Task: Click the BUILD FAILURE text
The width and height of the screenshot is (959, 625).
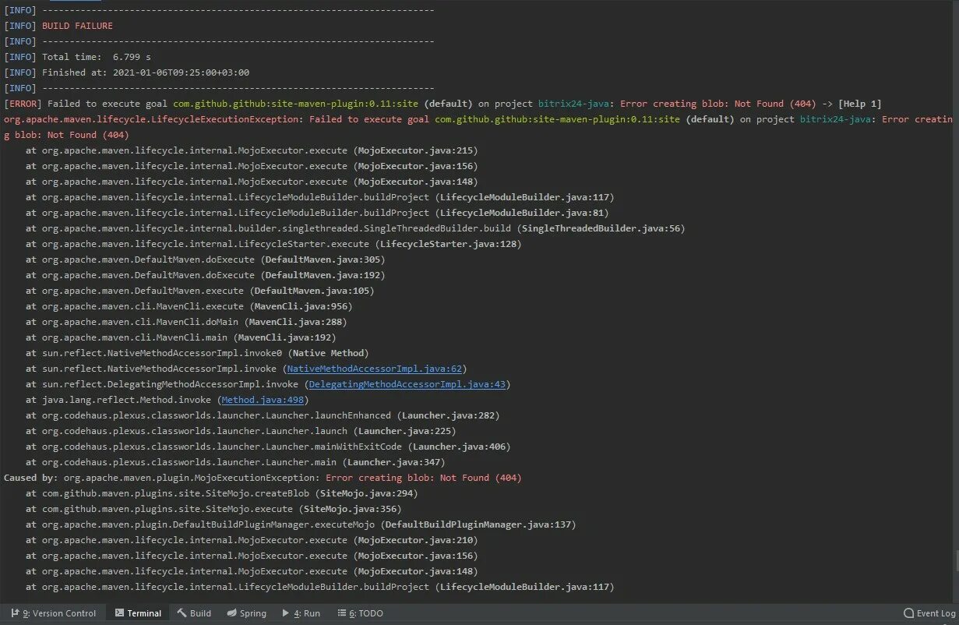Action: point(77,26)
